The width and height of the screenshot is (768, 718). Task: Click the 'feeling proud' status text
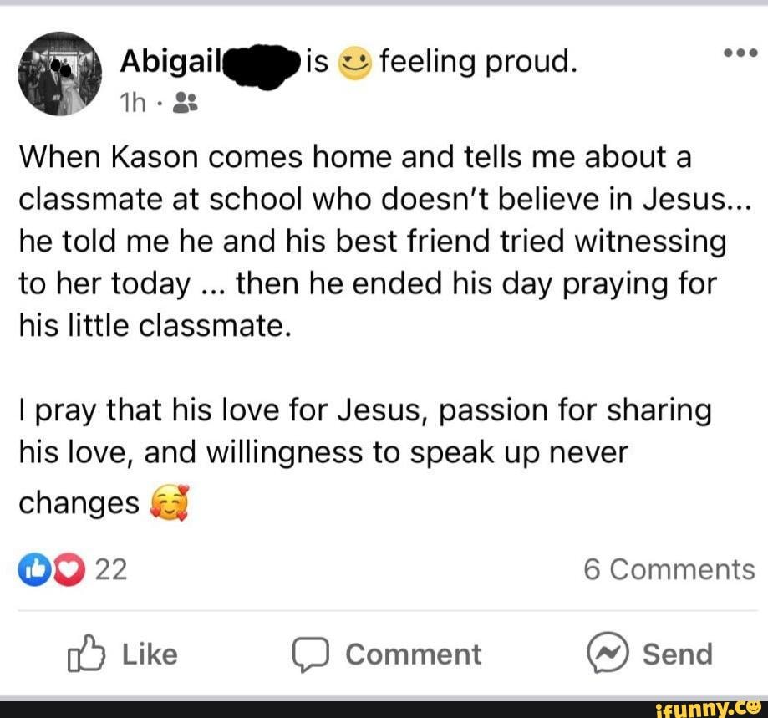pos(478,62)
